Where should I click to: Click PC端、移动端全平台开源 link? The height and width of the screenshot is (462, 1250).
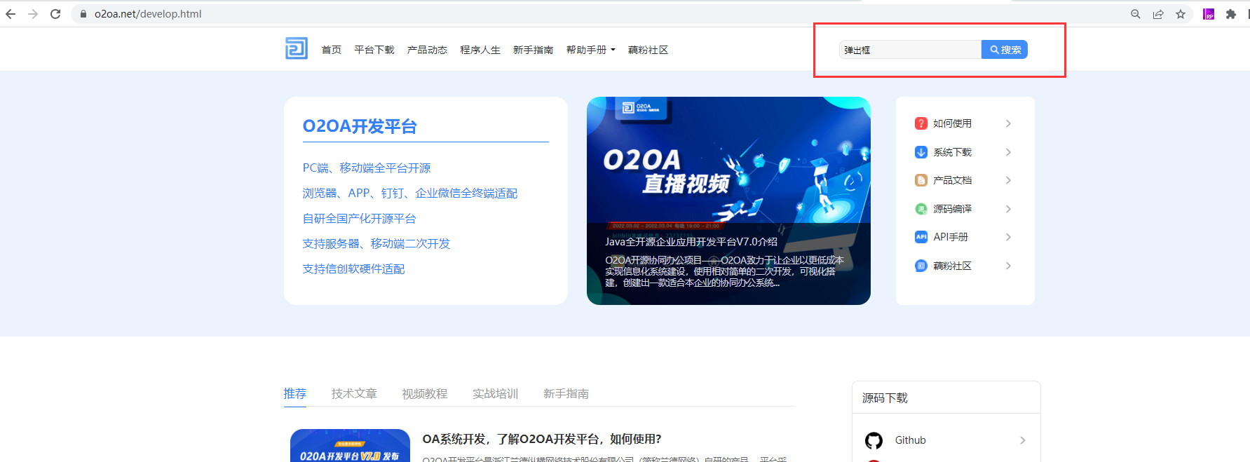367,168
